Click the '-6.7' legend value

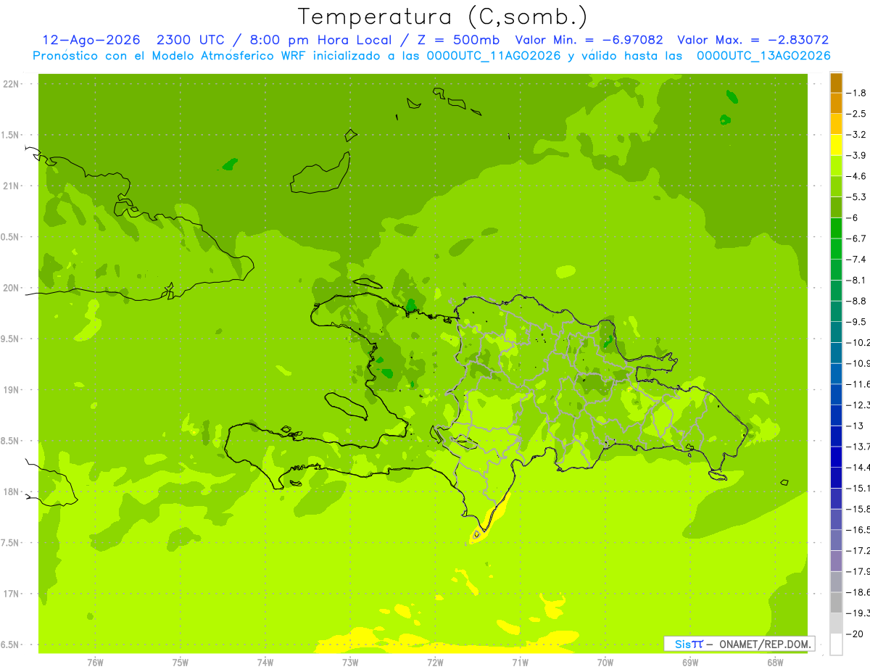[x=858, y=238]
